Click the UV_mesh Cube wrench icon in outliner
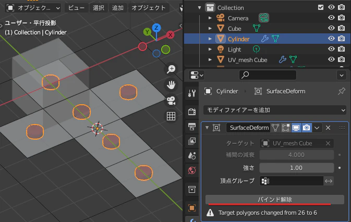The image size is (351, 222). [283, 59]
